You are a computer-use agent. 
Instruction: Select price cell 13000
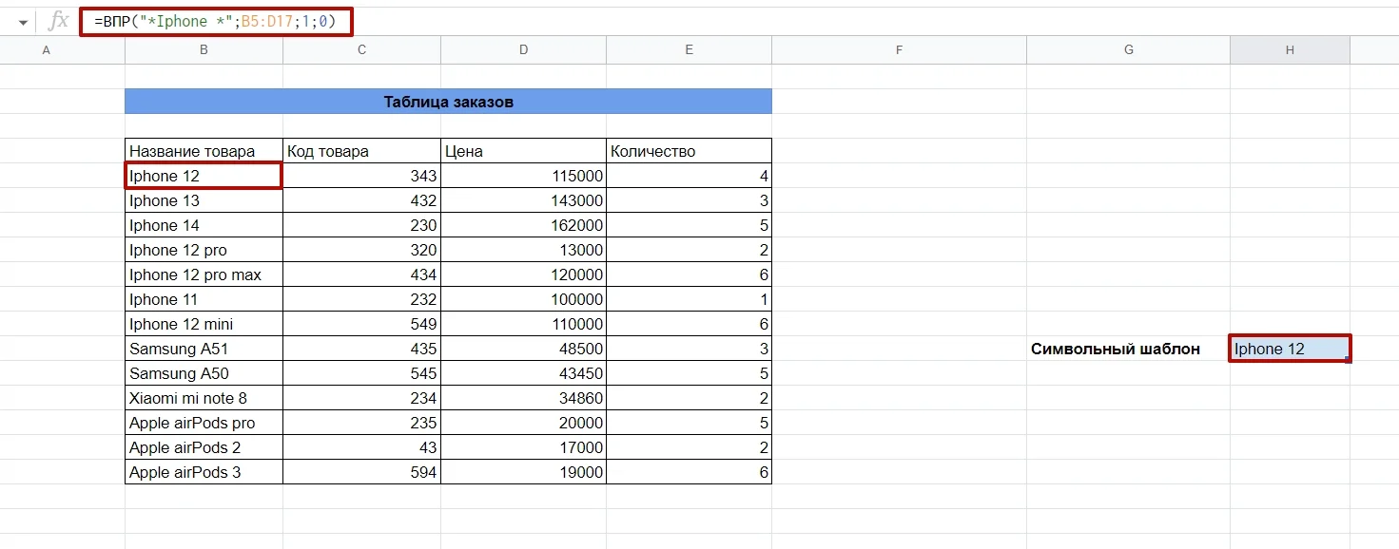tap(523, 250)
